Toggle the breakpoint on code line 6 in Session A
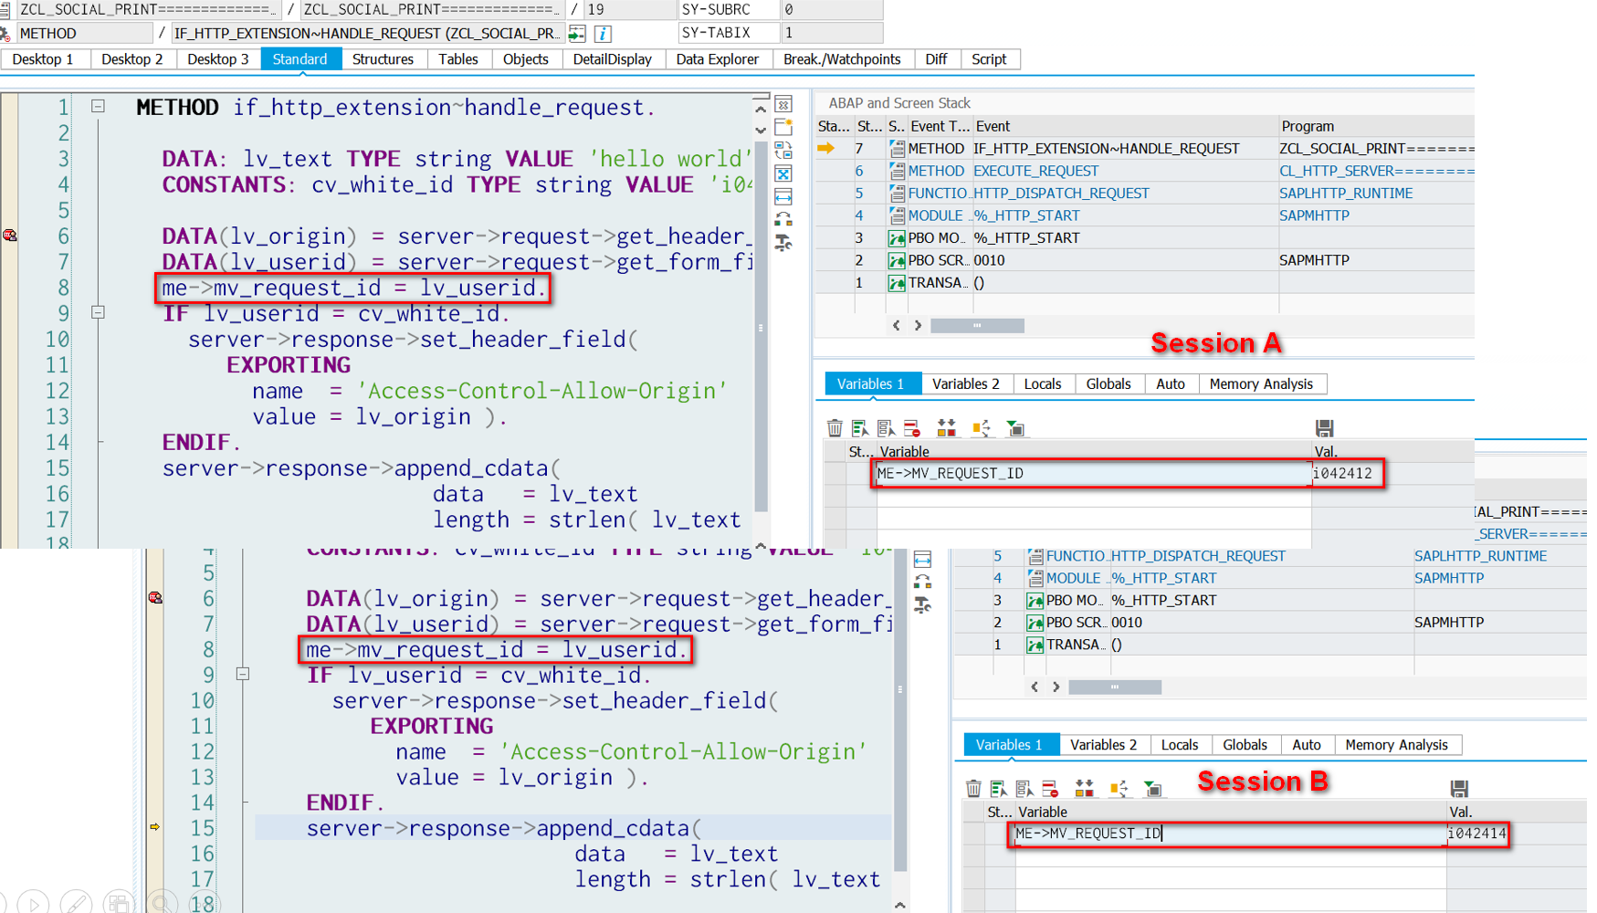The height and width of the screenshot is (913, 1597). pos(10,236)
